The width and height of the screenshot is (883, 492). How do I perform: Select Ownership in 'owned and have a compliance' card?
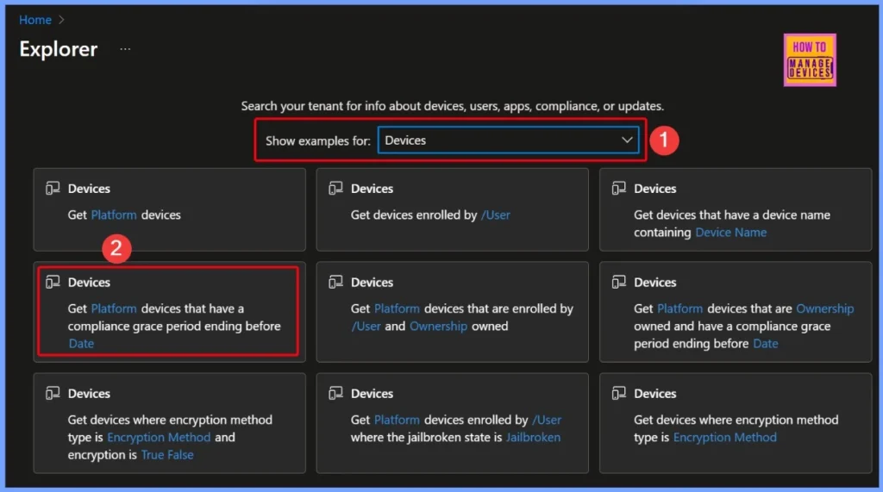(825, 308)
